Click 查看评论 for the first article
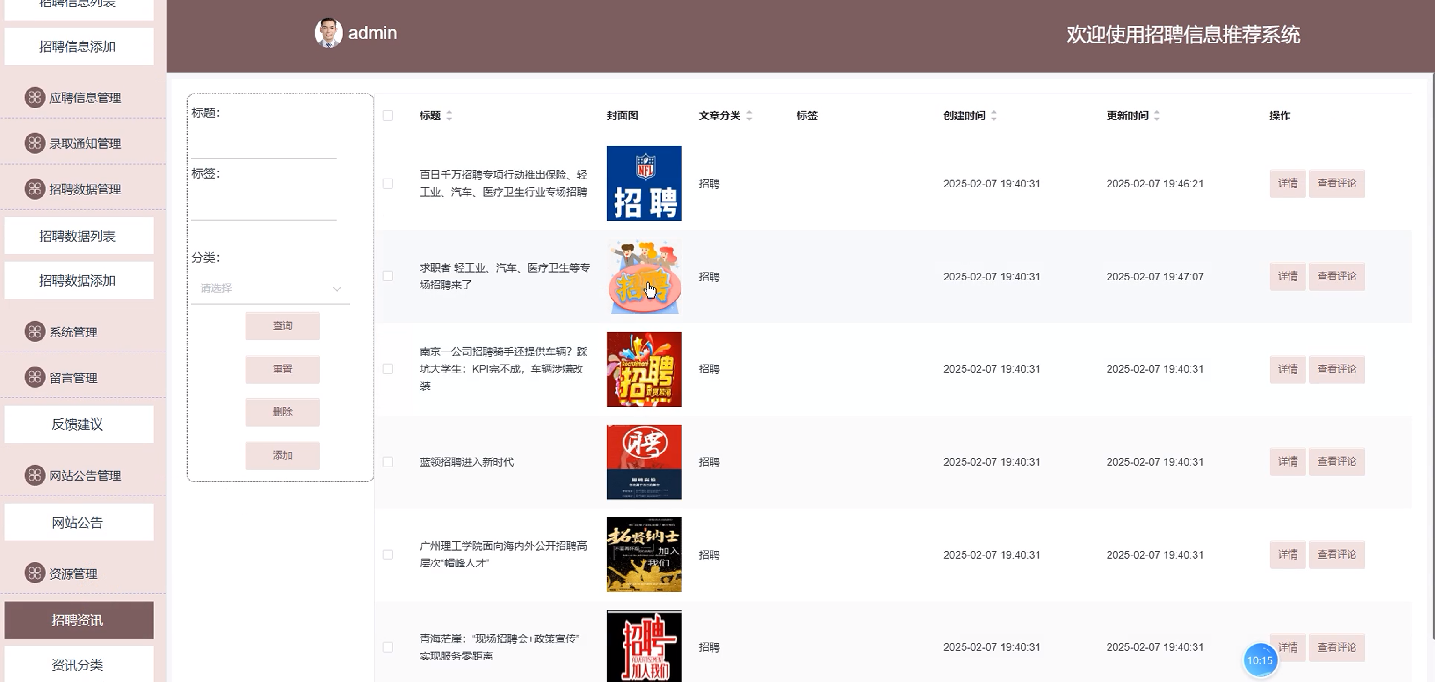Viewport: 1435px width, 682px height. 1336,184
